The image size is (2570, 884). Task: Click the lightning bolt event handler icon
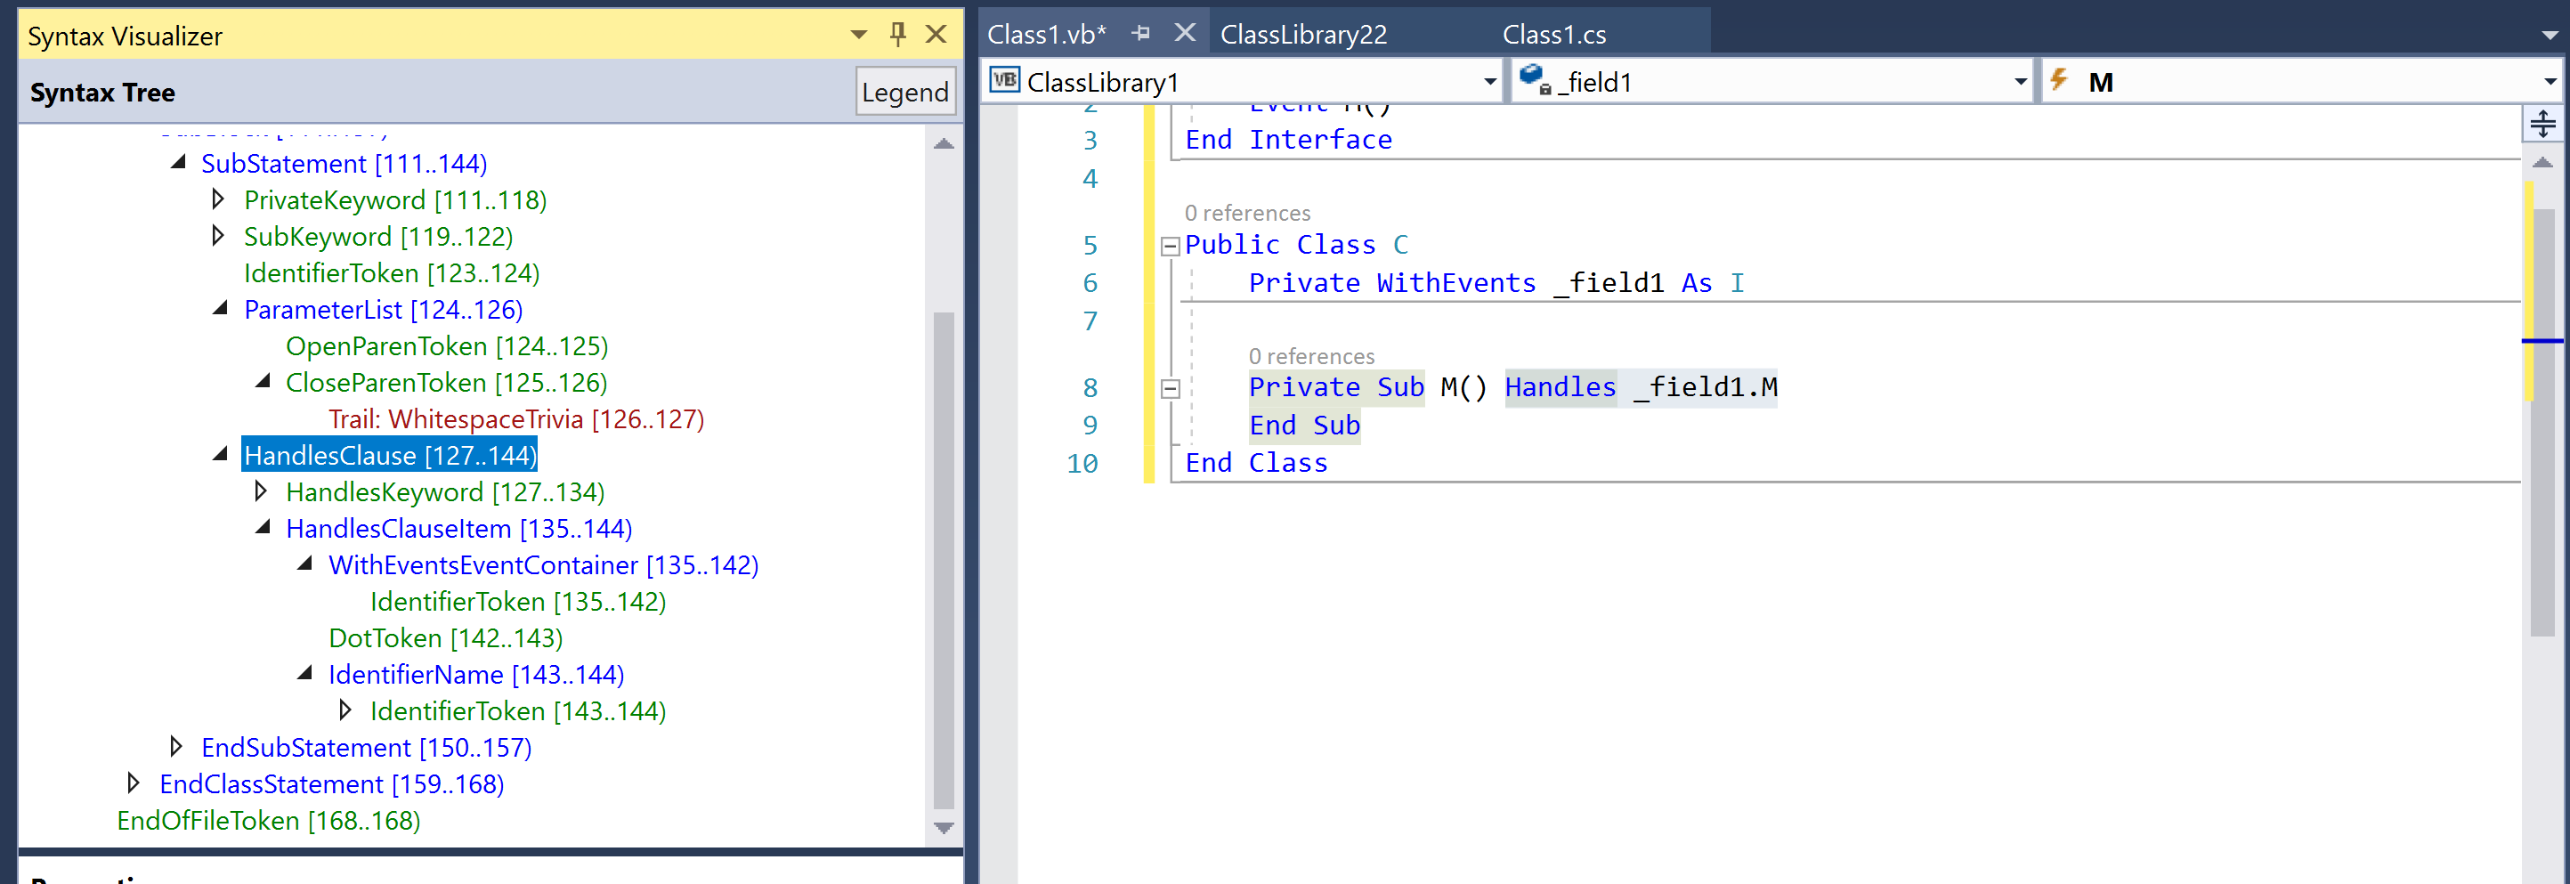pos(2059,82)
